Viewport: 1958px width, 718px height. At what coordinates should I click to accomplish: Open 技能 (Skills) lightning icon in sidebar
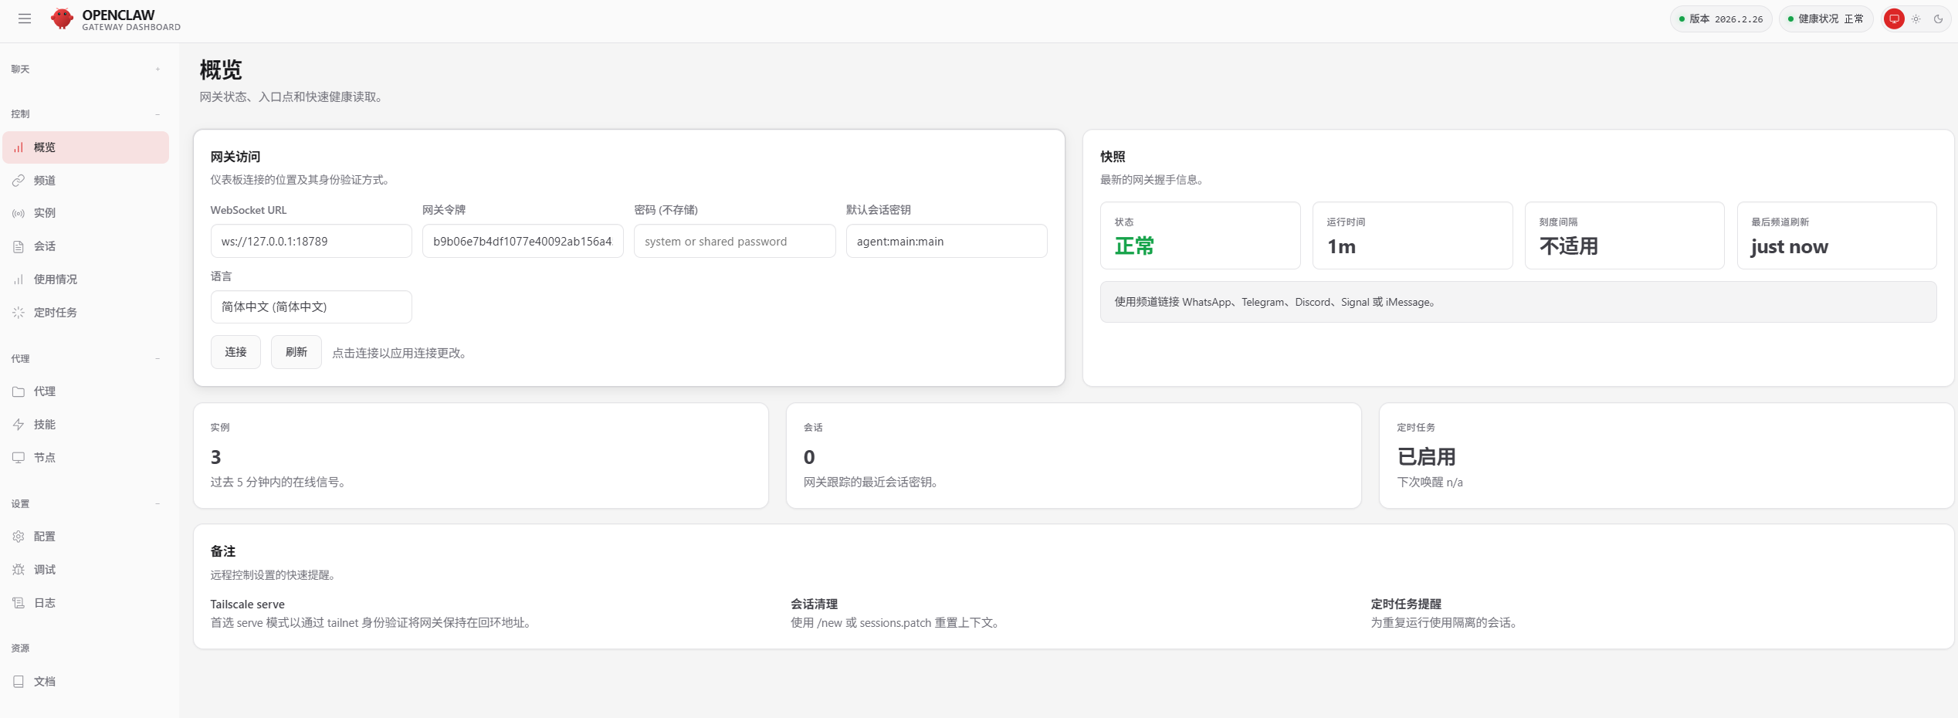coord(19,425)
